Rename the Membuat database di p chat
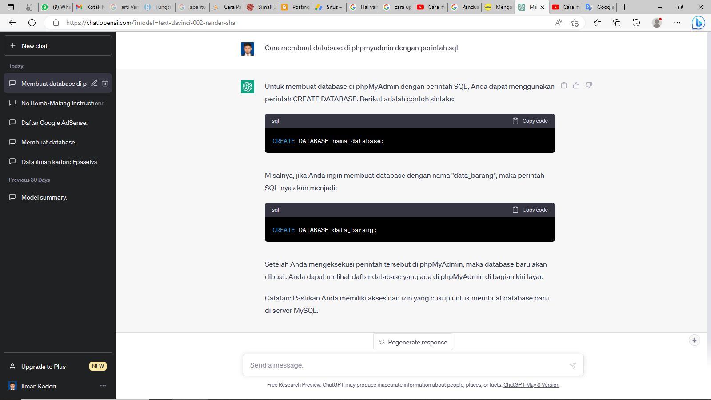 point(94,83)
